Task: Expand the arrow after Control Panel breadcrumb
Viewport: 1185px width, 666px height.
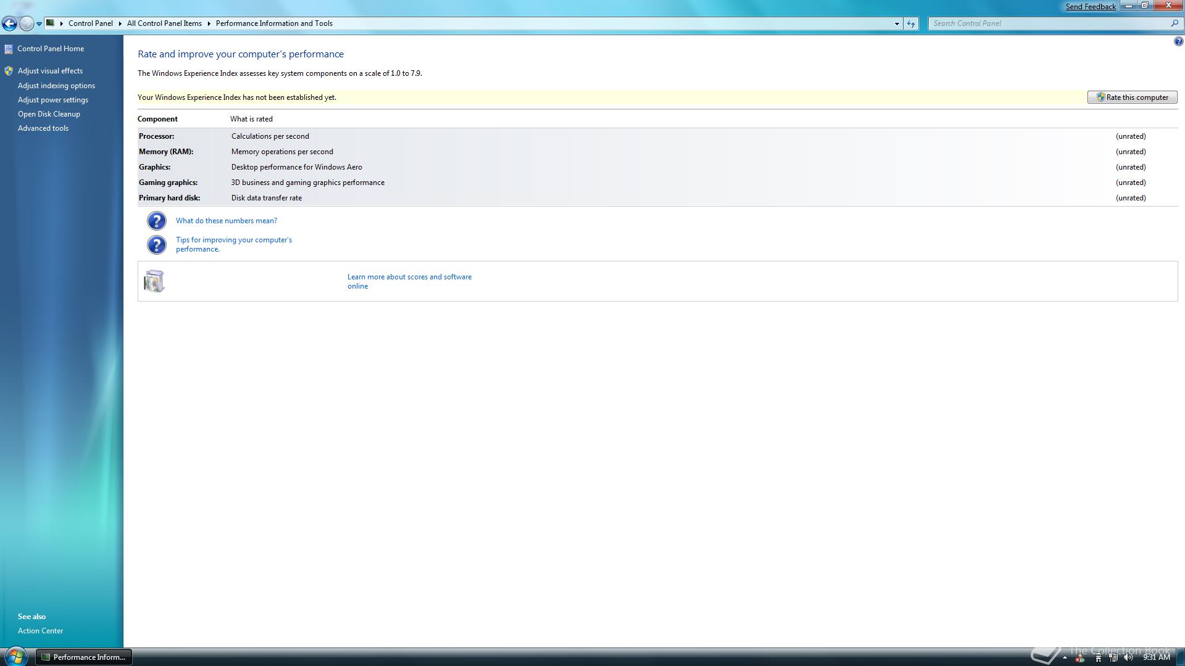Action: pyautogui.click(x=120, y=23)
